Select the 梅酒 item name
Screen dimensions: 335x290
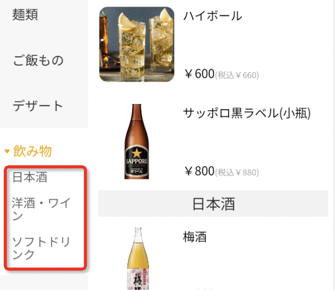(x=195, y=237)
